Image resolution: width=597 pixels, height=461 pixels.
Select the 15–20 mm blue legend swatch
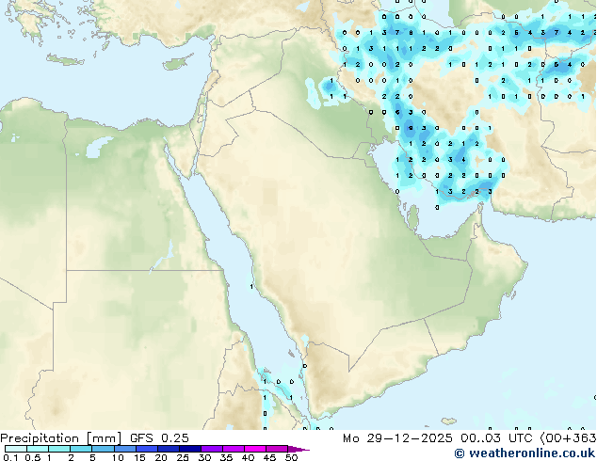tap(146, 449)
